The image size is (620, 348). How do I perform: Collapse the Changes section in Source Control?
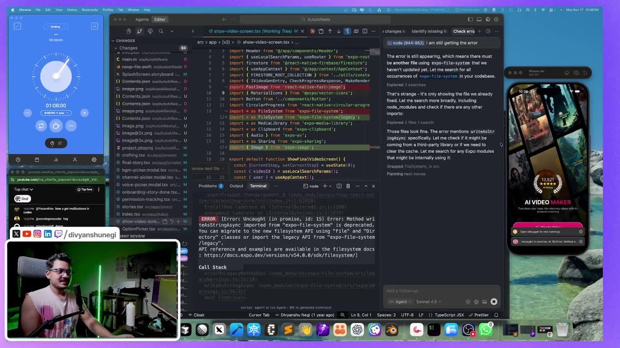tap(117, 48)
